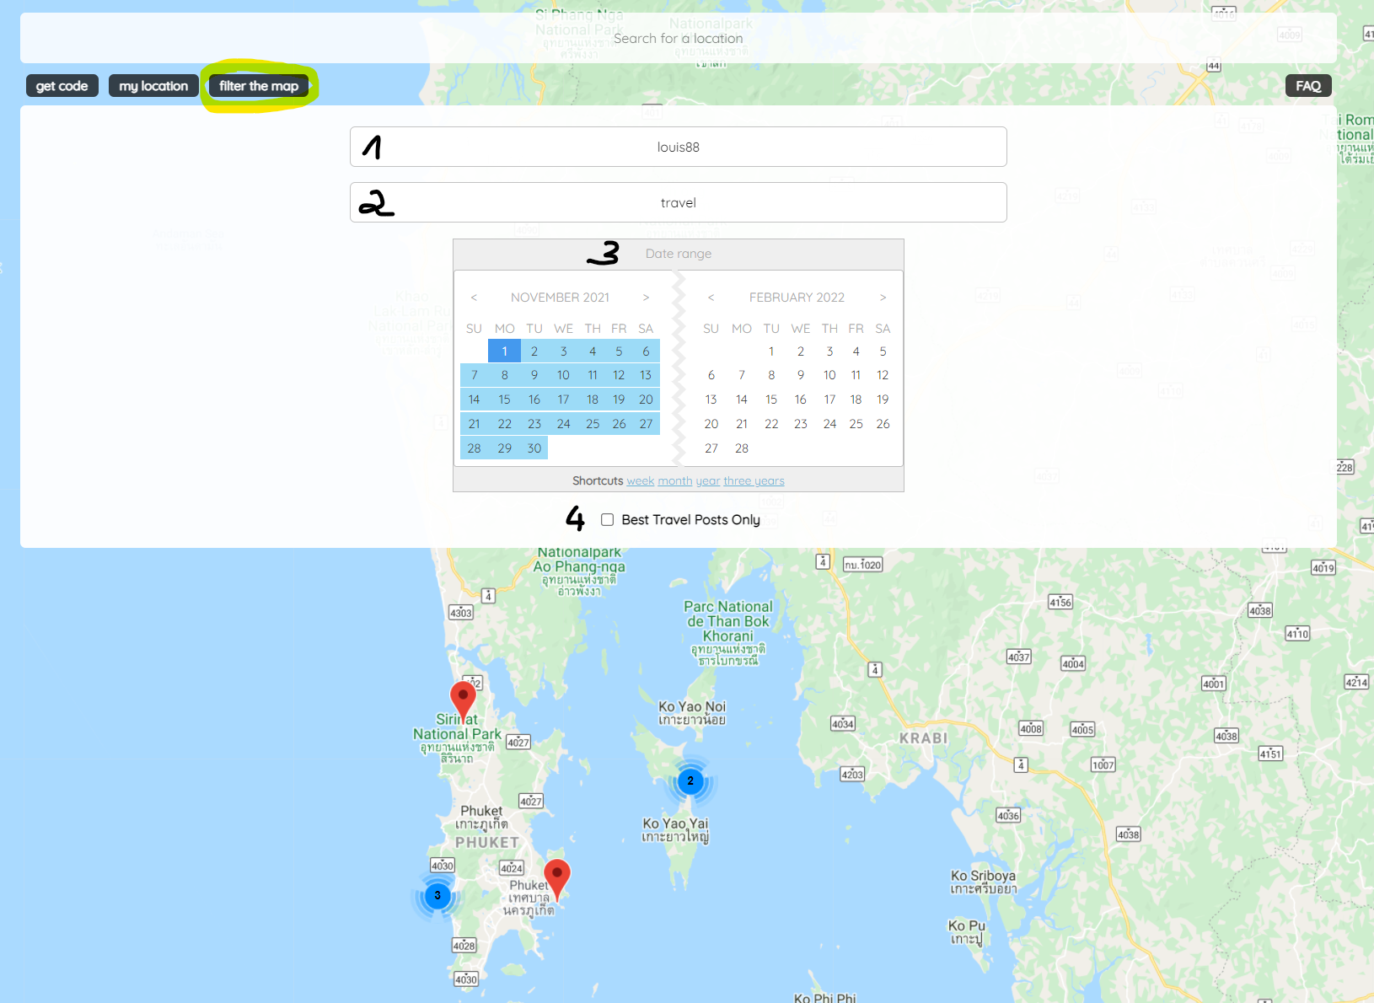Viewport: 1374px width, 1003px height.
Task: Go to next month from November 2021
Action: click(646, 298)
